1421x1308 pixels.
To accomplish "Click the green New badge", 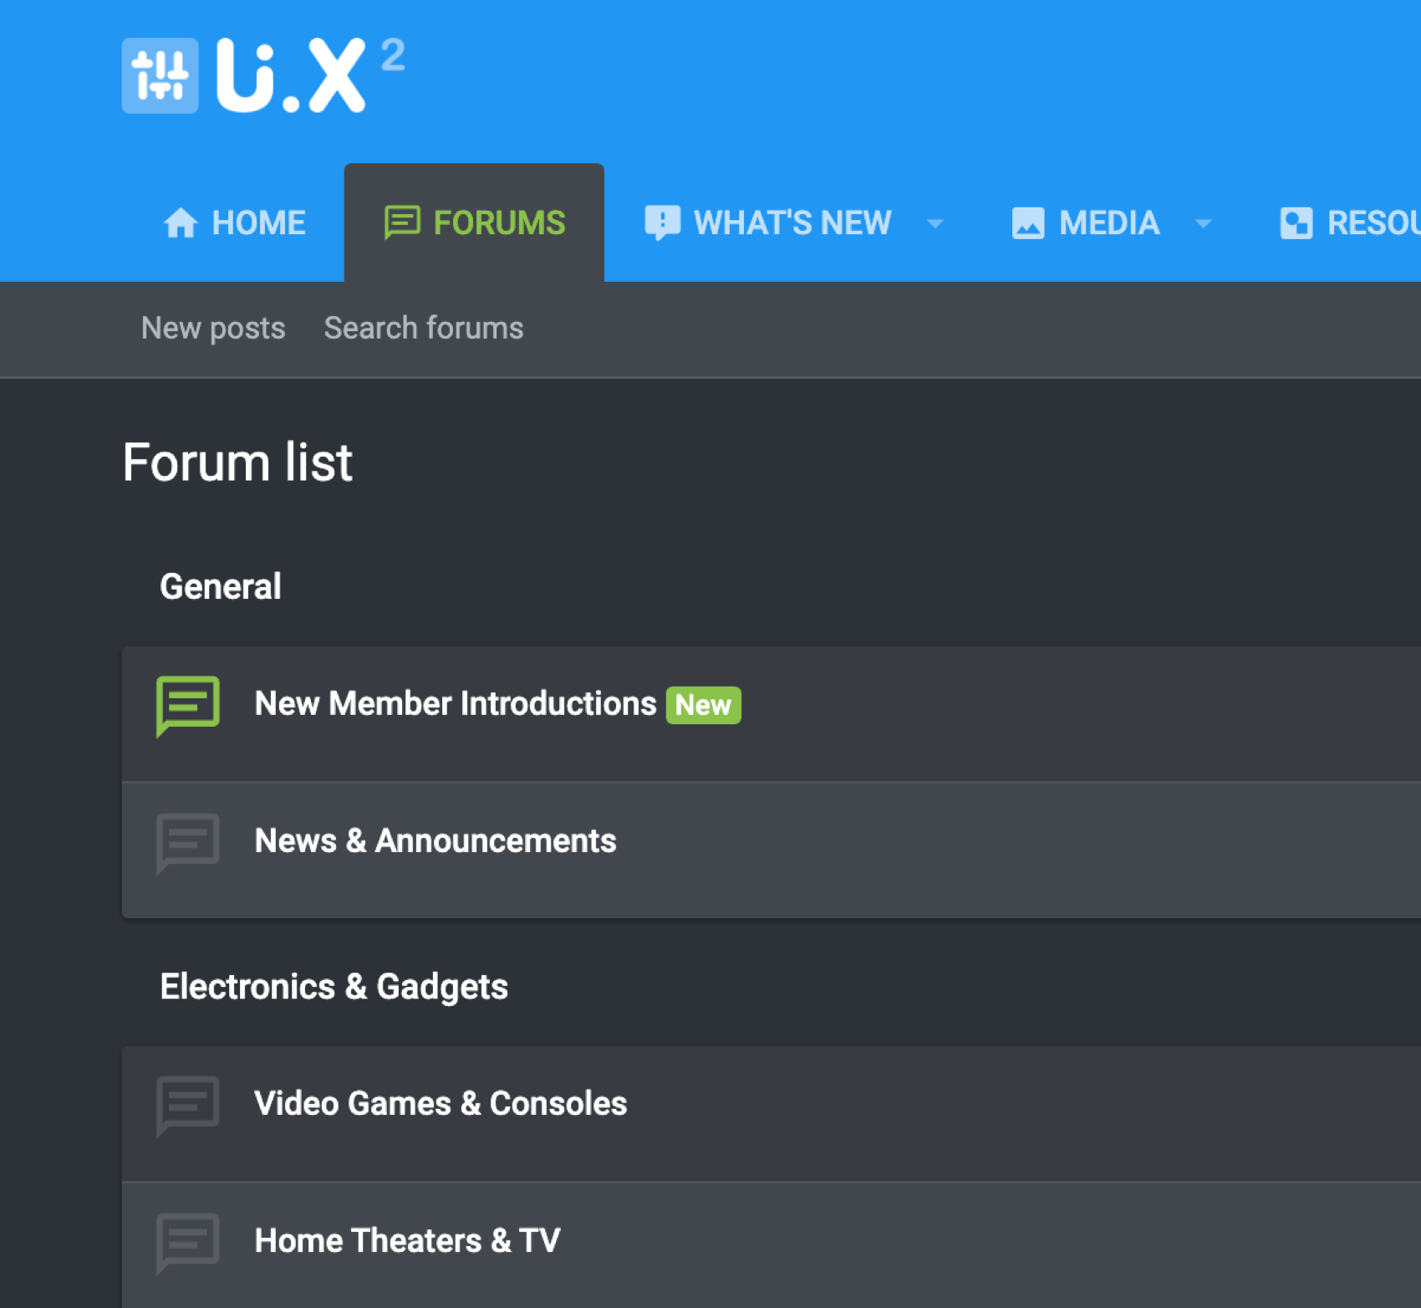I will (703, 705).
